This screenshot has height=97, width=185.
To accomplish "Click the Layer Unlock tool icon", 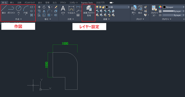I will click(109, 15).
